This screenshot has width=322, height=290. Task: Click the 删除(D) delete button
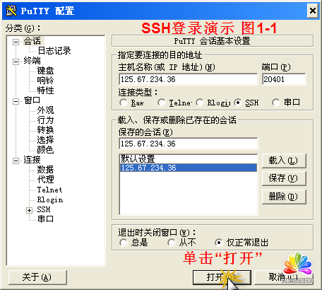(x=284, y=197)
